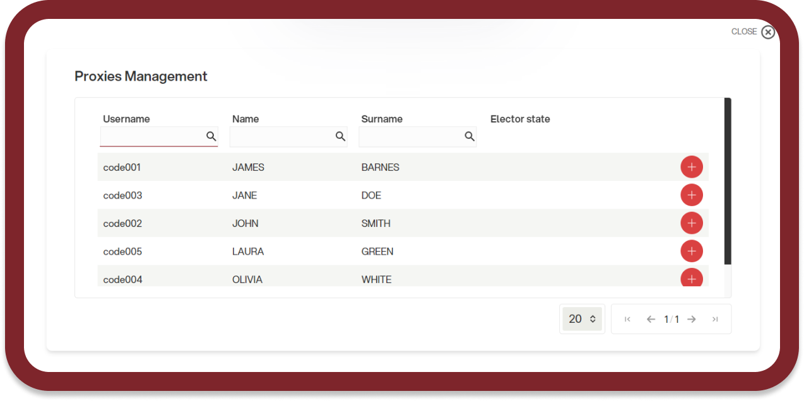
Task: Close the Proxies Management dialog
Action: [767, 32]
